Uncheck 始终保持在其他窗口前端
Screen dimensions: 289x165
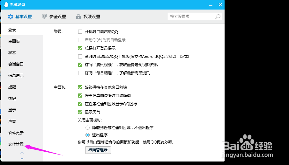point(80,87)
